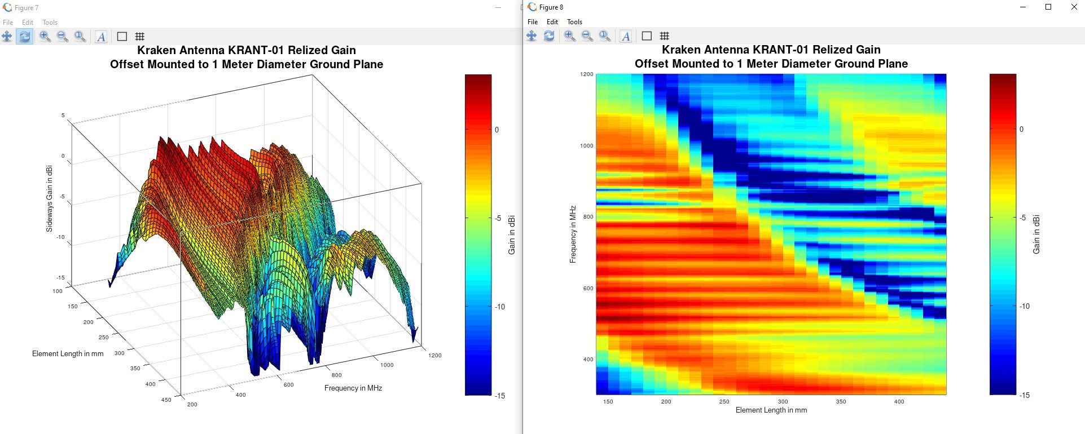
Task: Click Zoom Out in Figure 7 toolbar
Action: tap(63, 37)
